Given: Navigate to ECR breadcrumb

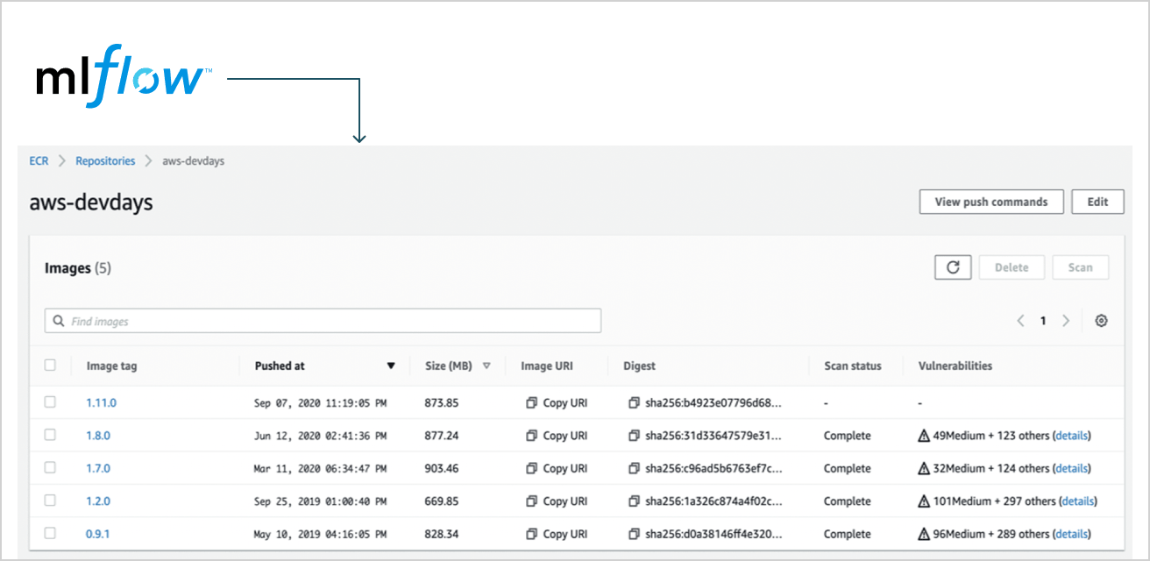Looking at the screenshot, I should (x=39, y=161).
